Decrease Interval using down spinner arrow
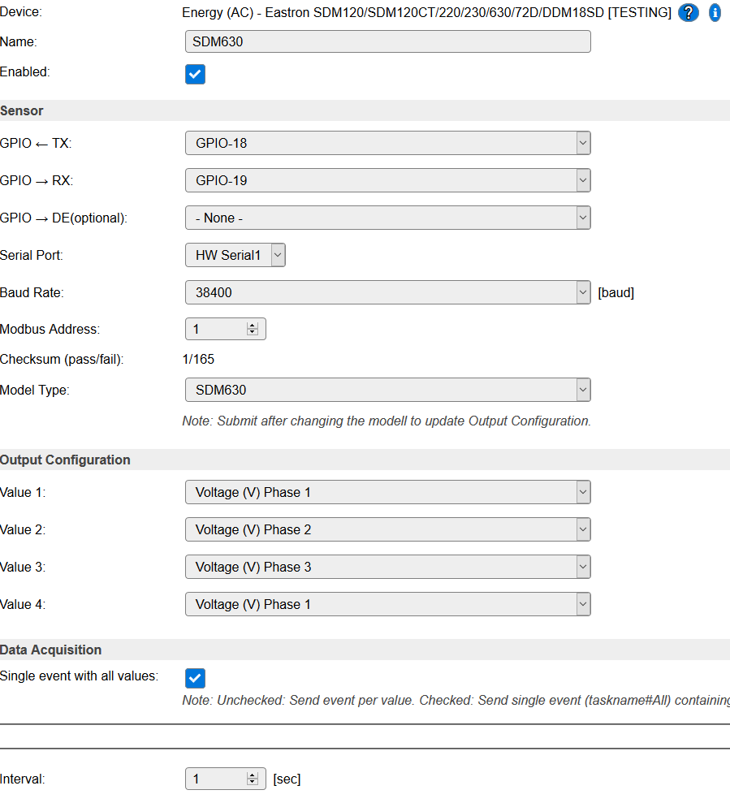This screenshot has width=730, height=803. point(252,783)
